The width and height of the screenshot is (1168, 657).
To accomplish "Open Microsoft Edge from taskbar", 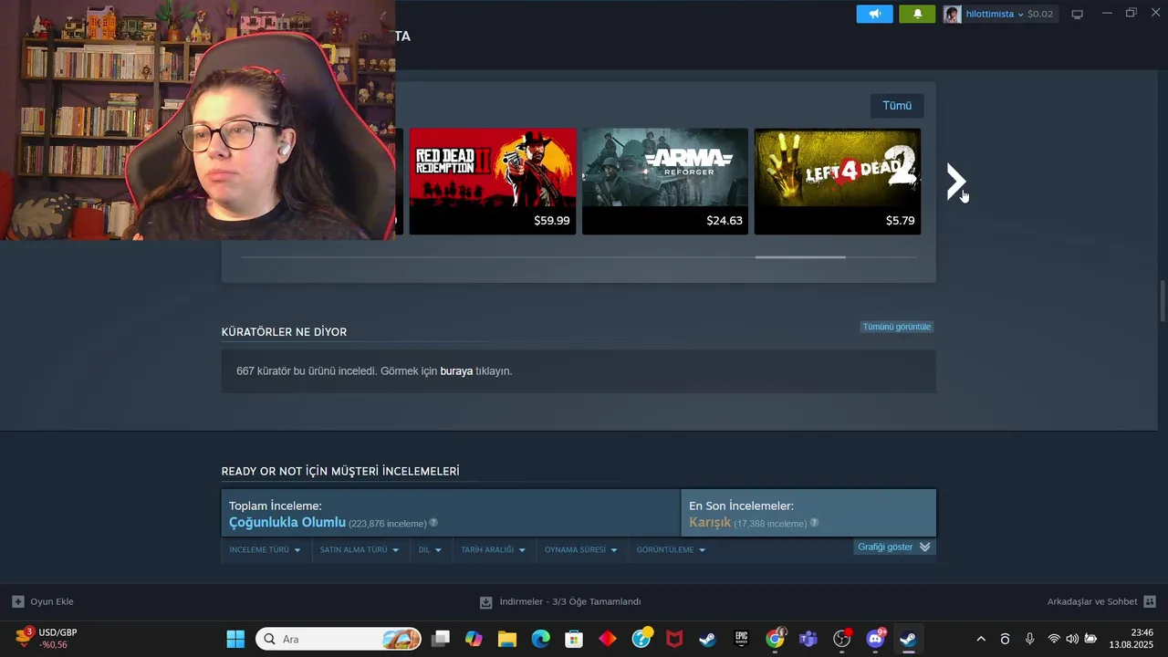I will [x=541, y=639].
